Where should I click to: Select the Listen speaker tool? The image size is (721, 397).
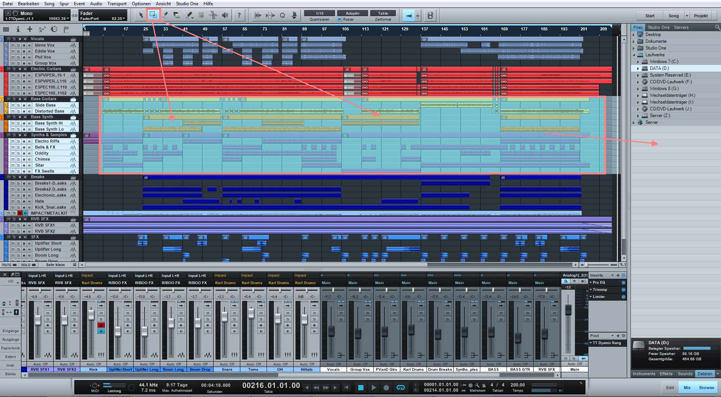225,15
